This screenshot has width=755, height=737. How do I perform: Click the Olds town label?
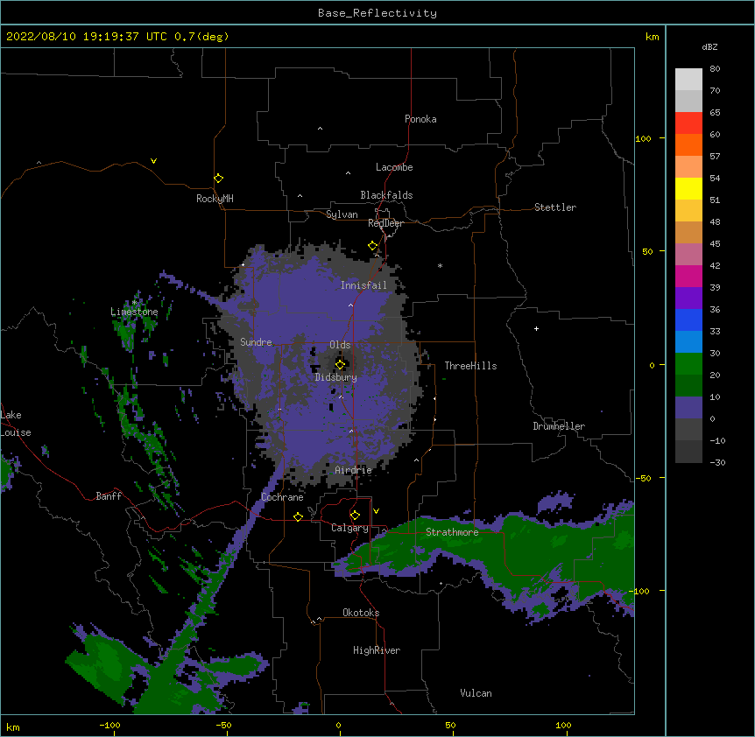pos(340,345)
